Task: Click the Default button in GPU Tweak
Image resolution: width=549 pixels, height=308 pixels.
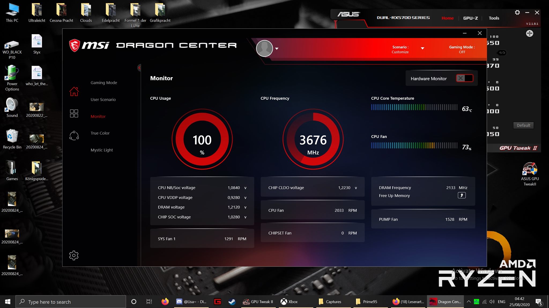Action: pyautogui.click(x=523, y=125)
